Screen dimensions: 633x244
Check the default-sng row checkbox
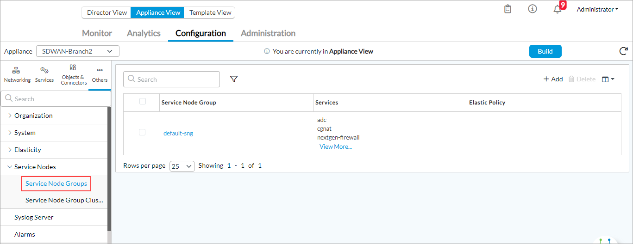click(143, 133)
